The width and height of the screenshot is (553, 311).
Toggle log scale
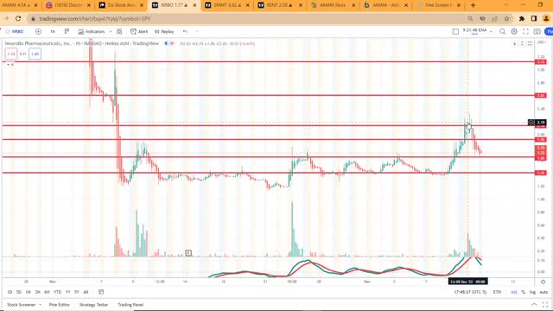click(532, 292)
